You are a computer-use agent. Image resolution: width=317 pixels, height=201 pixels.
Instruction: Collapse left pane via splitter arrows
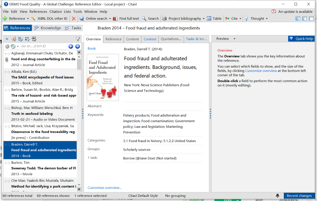click(82, 114)
